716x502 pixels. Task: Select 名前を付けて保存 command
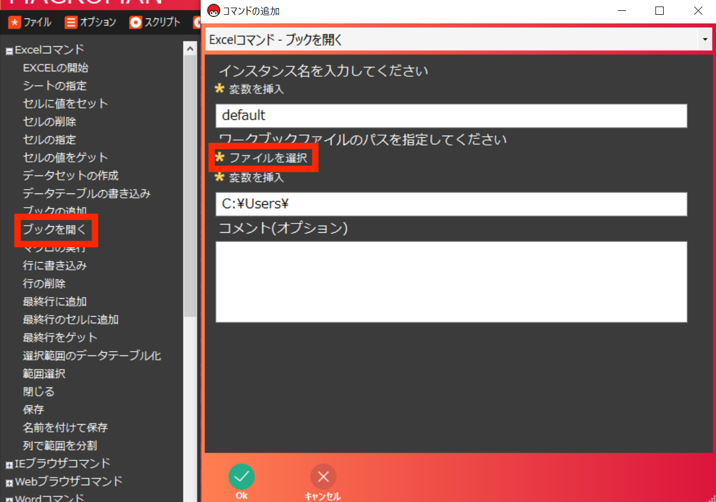click(x=65, y=427)
